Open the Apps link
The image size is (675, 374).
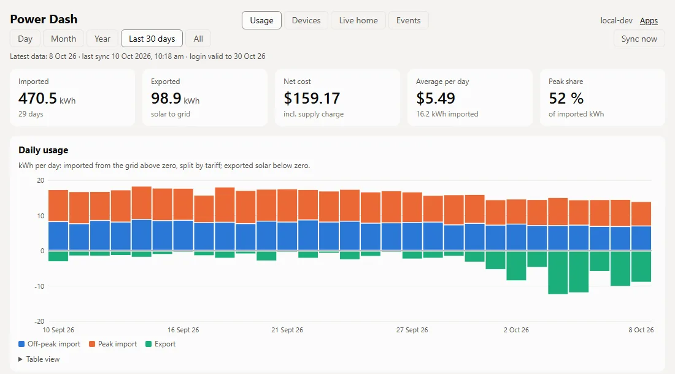649,21
